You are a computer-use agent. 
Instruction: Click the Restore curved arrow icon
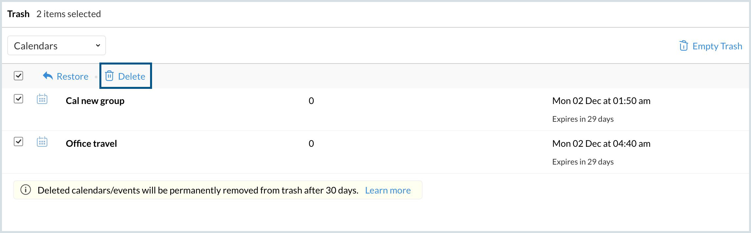point(48,76)
